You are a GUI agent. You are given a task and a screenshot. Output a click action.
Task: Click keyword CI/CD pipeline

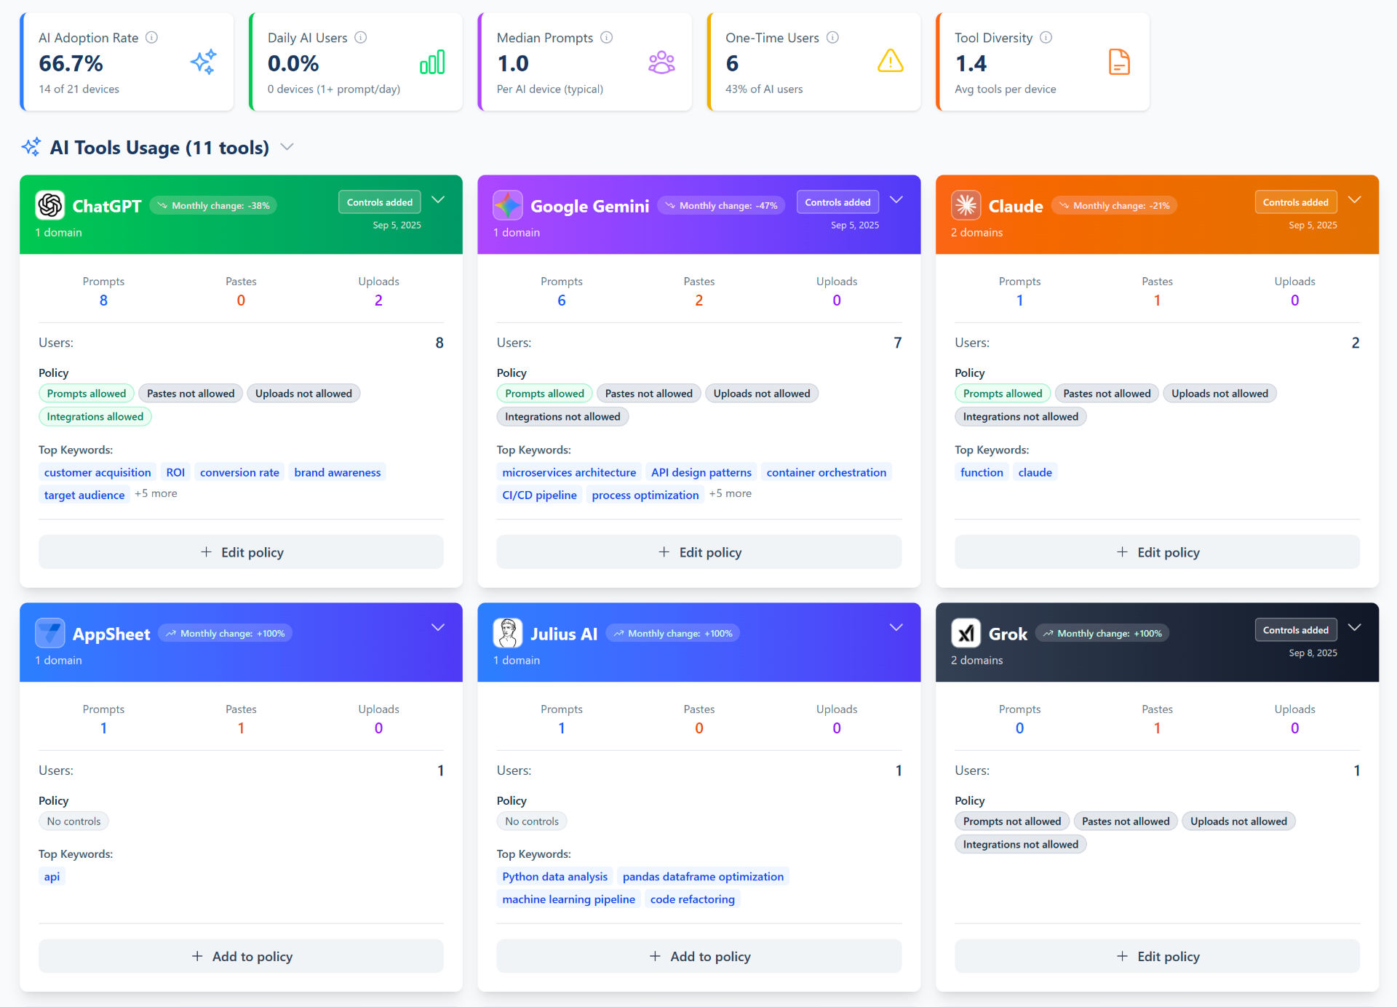pyautogui.click(x=539, y=495)
